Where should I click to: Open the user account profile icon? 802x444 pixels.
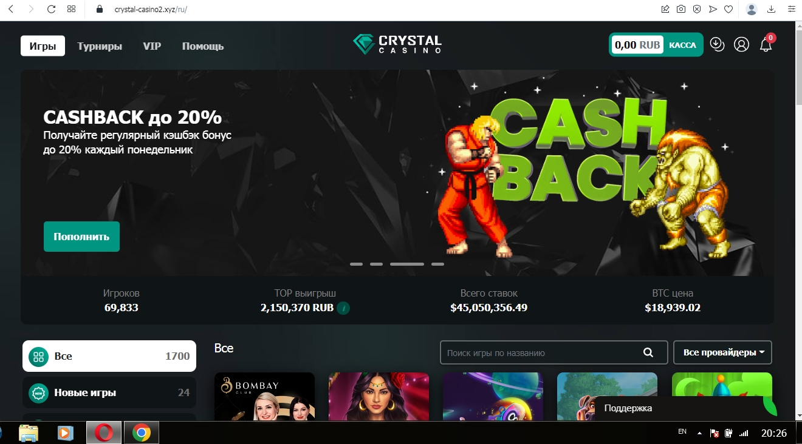(x=741, y=44)
